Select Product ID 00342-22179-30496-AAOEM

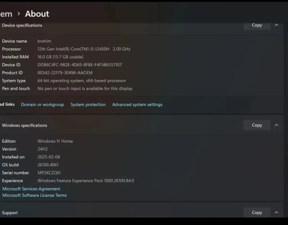(65, 73)
